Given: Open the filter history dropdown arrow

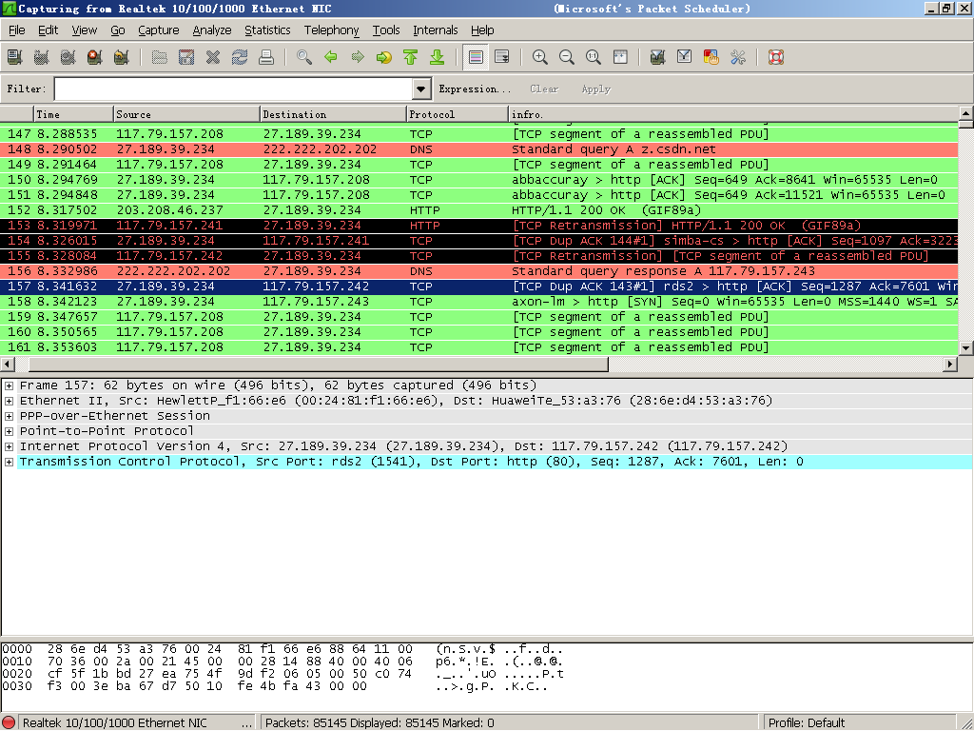Looking at the screenshot, I should 420,89.
